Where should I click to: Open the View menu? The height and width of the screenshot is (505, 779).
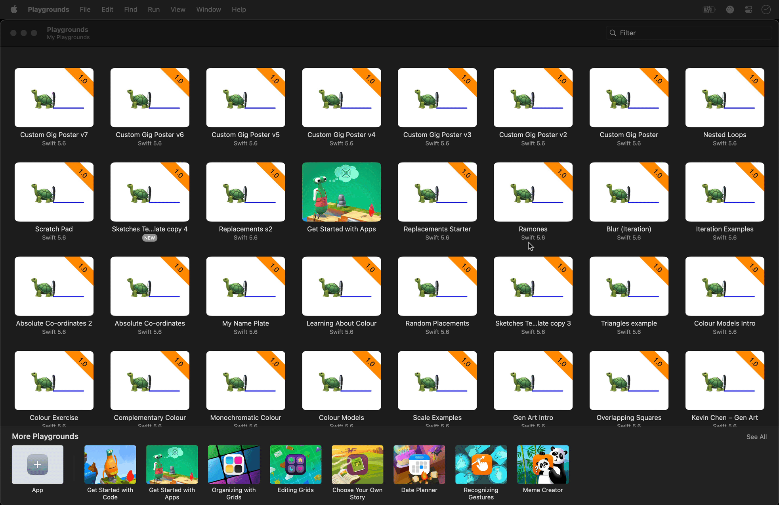coord(178,9)
